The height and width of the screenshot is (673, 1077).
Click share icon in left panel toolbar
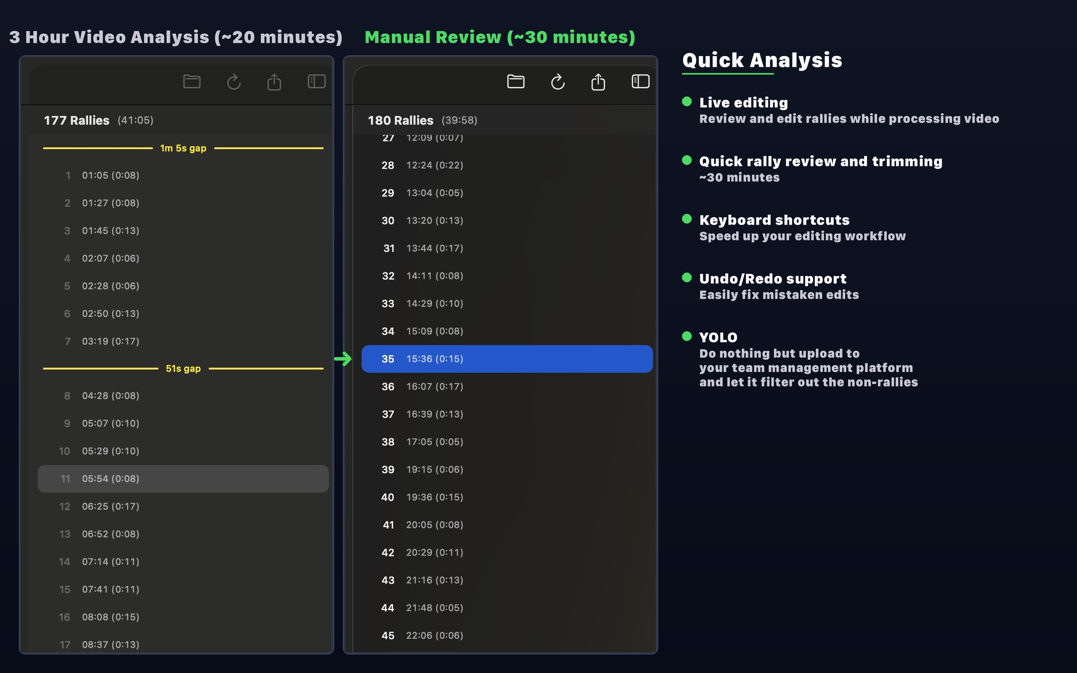pos(274,82)
